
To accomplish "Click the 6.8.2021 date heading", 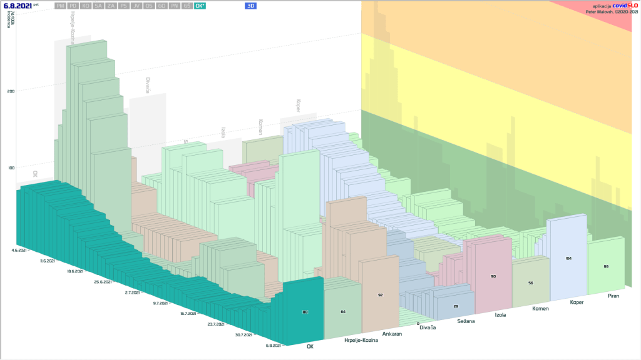I will [x=18, y=6].
